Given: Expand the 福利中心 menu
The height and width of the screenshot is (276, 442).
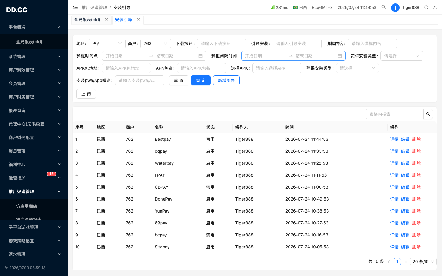Looking at the screenshot, I should (34, 164).
